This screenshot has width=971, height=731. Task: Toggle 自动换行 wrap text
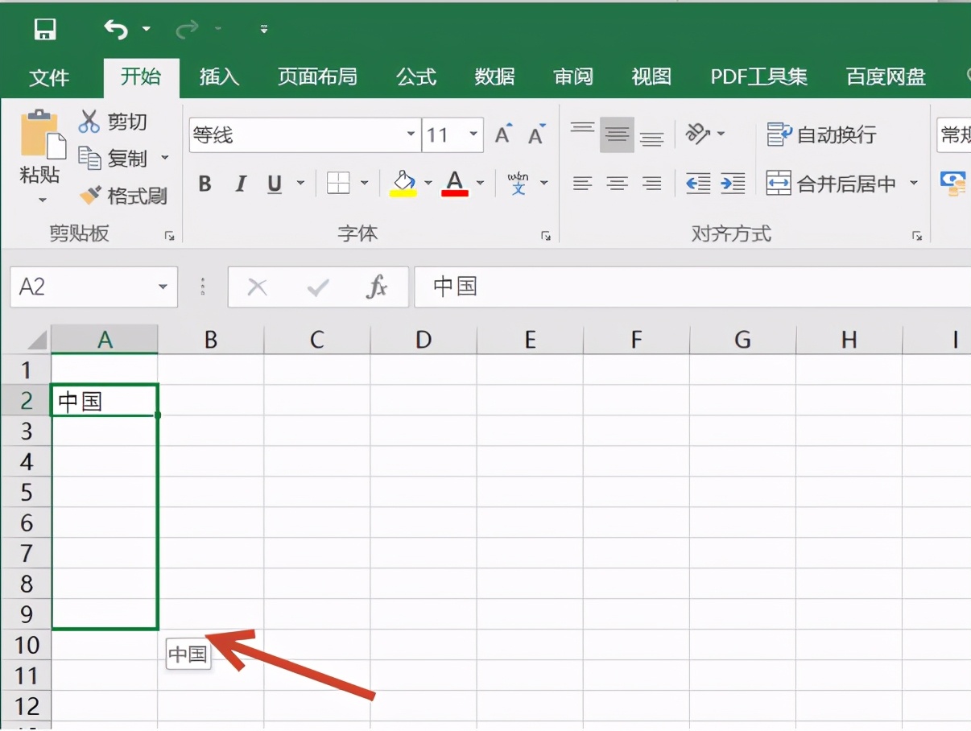tap(821, 134)
